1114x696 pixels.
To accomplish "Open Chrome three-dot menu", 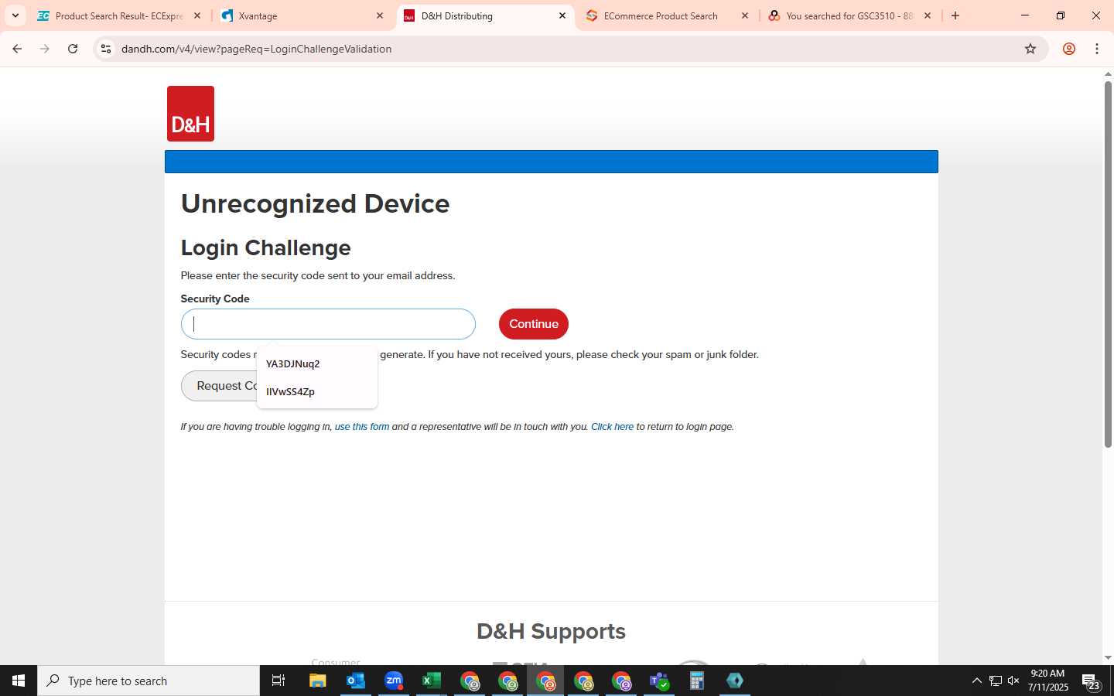I will (1097, 49).
